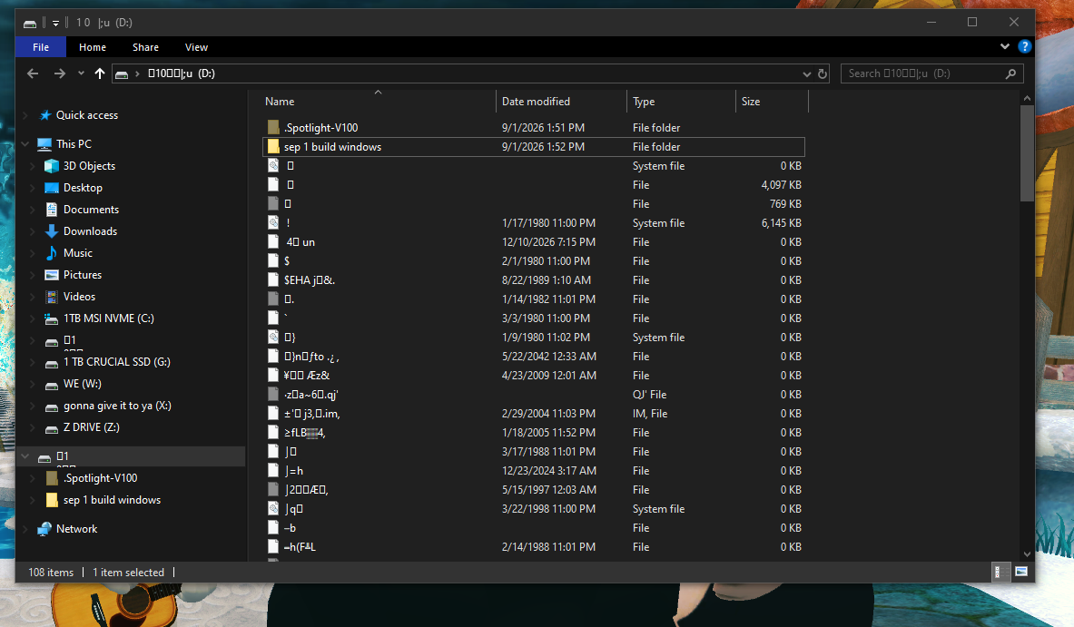Switch to large icons view in status bar
The height and width of the screenshot is (627, 1074).
tap(1021, 572)
